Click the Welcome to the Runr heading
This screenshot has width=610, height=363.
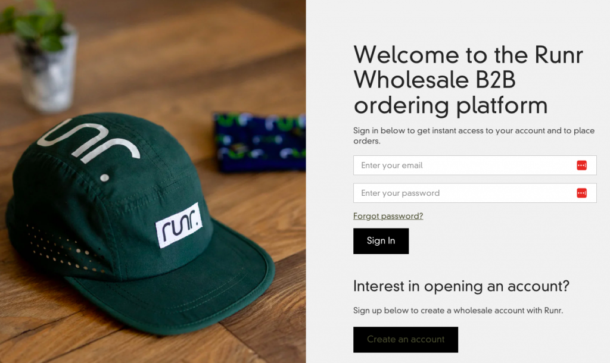[x=468, y=55]
